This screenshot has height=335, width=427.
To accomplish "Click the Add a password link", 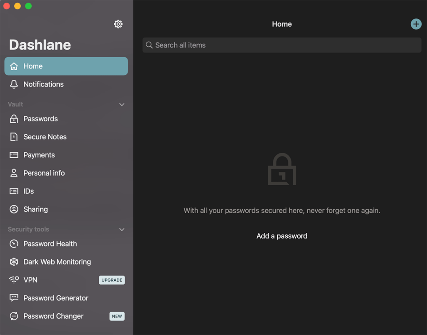I will tap(282, 236).
